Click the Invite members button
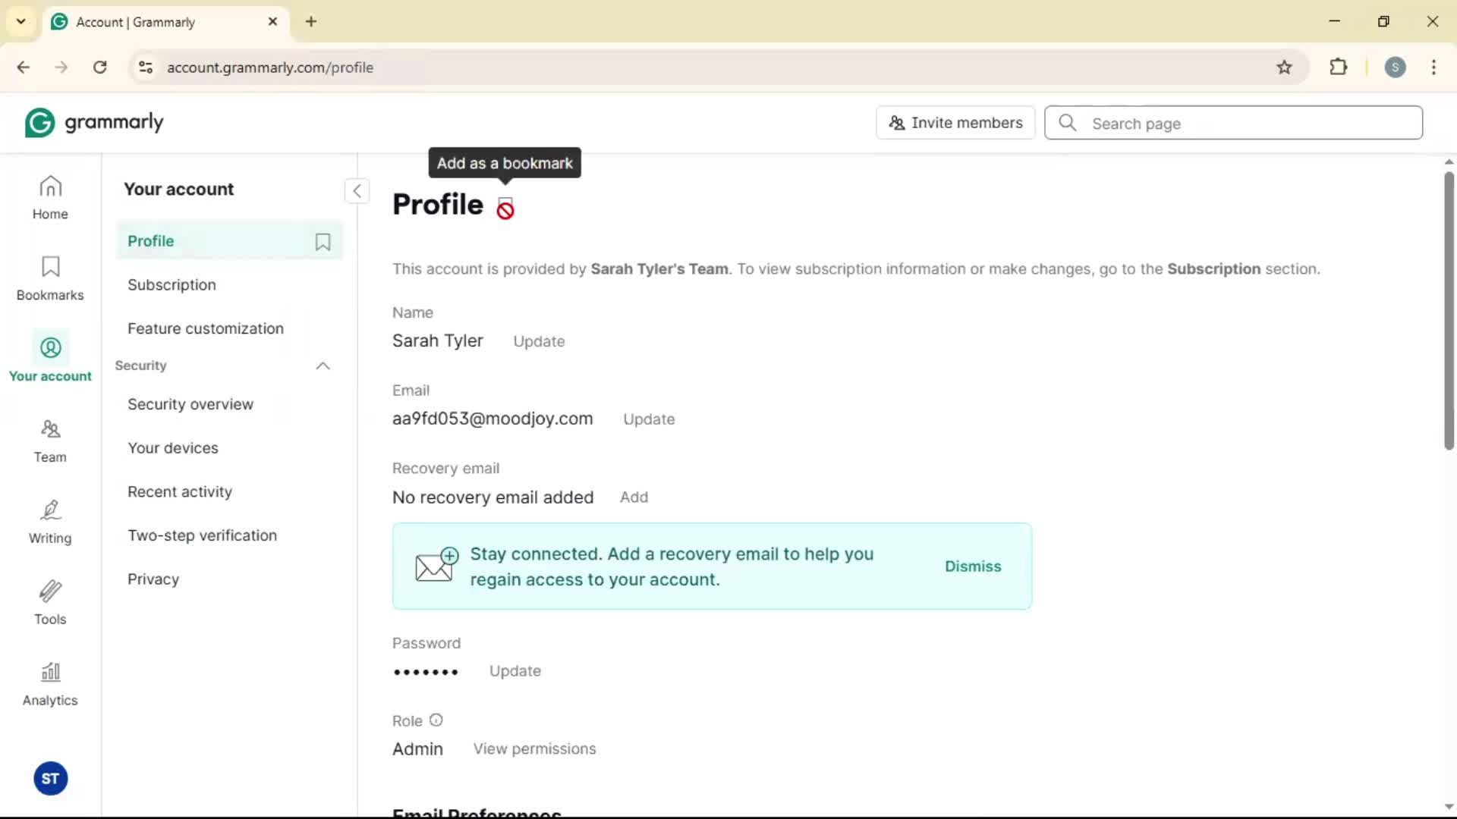1457x819 pixels. 955,123
